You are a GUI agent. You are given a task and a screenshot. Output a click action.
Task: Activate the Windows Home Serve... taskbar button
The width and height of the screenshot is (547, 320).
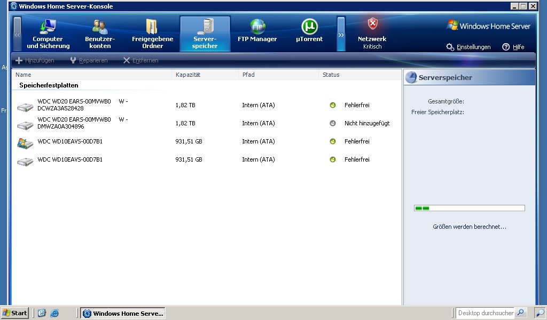pos(123,313)
